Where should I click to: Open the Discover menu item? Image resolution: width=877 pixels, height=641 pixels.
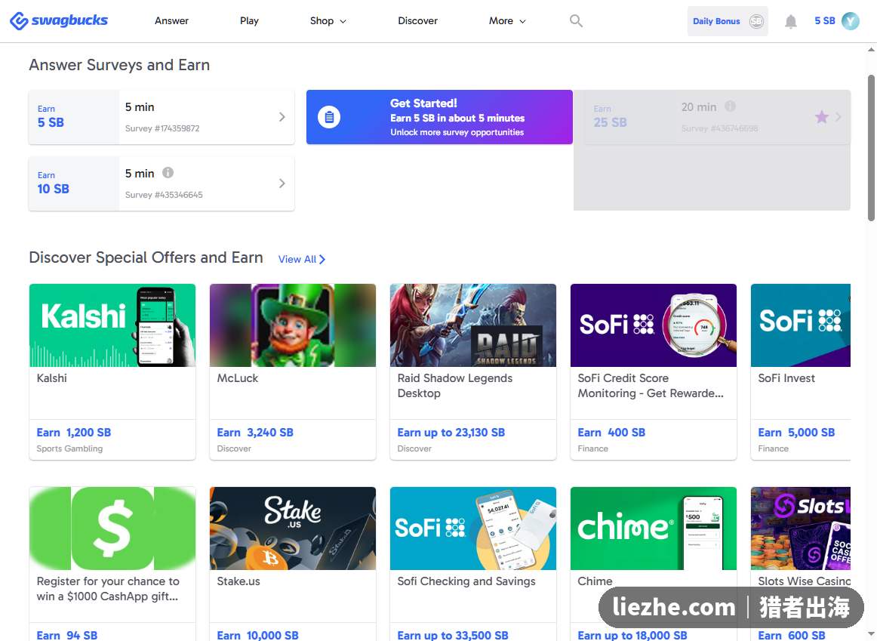(x=418, y=20)
